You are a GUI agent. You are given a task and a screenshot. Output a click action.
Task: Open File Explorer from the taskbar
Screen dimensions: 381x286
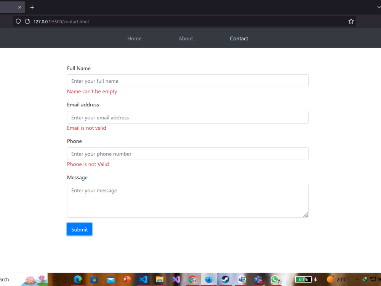pyautogui.click(x=160, y=280)
